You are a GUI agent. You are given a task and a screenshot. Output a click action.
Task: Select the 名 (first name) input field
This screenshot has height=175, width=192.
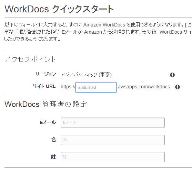(x=113, y=140)
